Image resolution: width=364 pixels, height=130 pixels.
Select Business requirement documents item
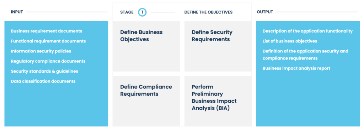click(47, 31)
